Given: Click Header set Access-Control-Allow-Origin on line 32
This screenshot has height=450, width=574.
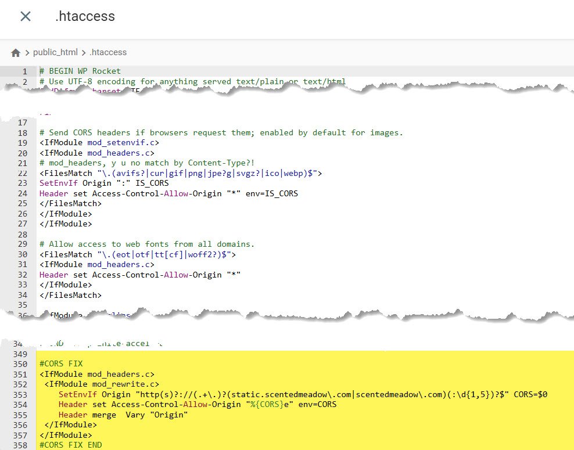Looking at the screenshot, I should 140,275.
